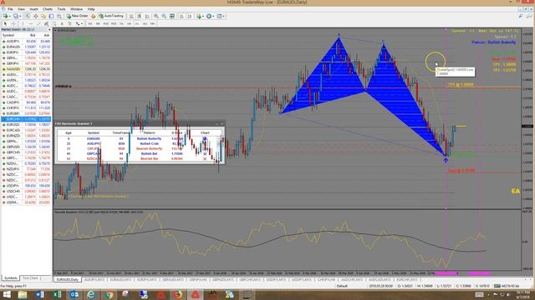This screenshot has width=535, height=300.
Task: Select the trendline drawing tool
Action: coord(38,24)
